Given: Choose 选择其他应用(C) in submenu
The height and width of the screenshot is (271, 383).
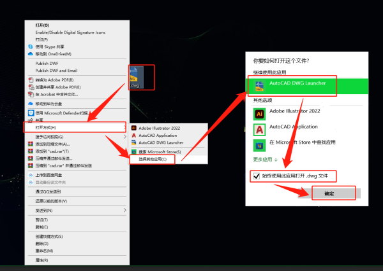Looking at the screenshot, I should point(153,159).
